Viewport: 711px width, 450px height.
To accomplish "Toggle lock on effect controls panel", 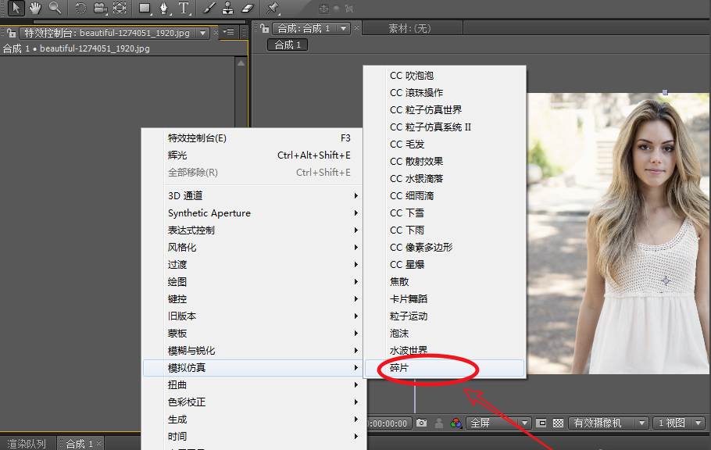I will click(x=12, y=33).
